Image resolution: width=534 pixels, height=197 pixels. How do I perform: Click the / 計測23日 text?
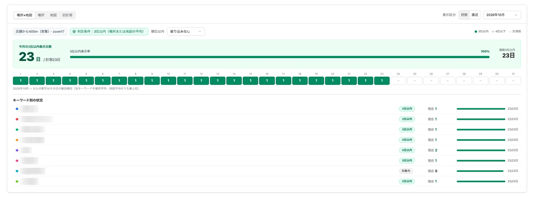[52, 60]
